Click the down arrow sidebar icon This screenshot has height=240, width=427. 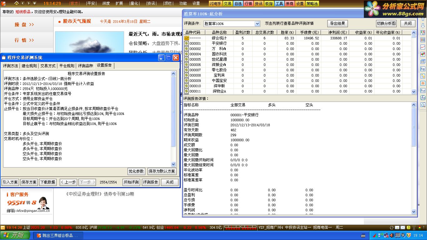[423, 26]
